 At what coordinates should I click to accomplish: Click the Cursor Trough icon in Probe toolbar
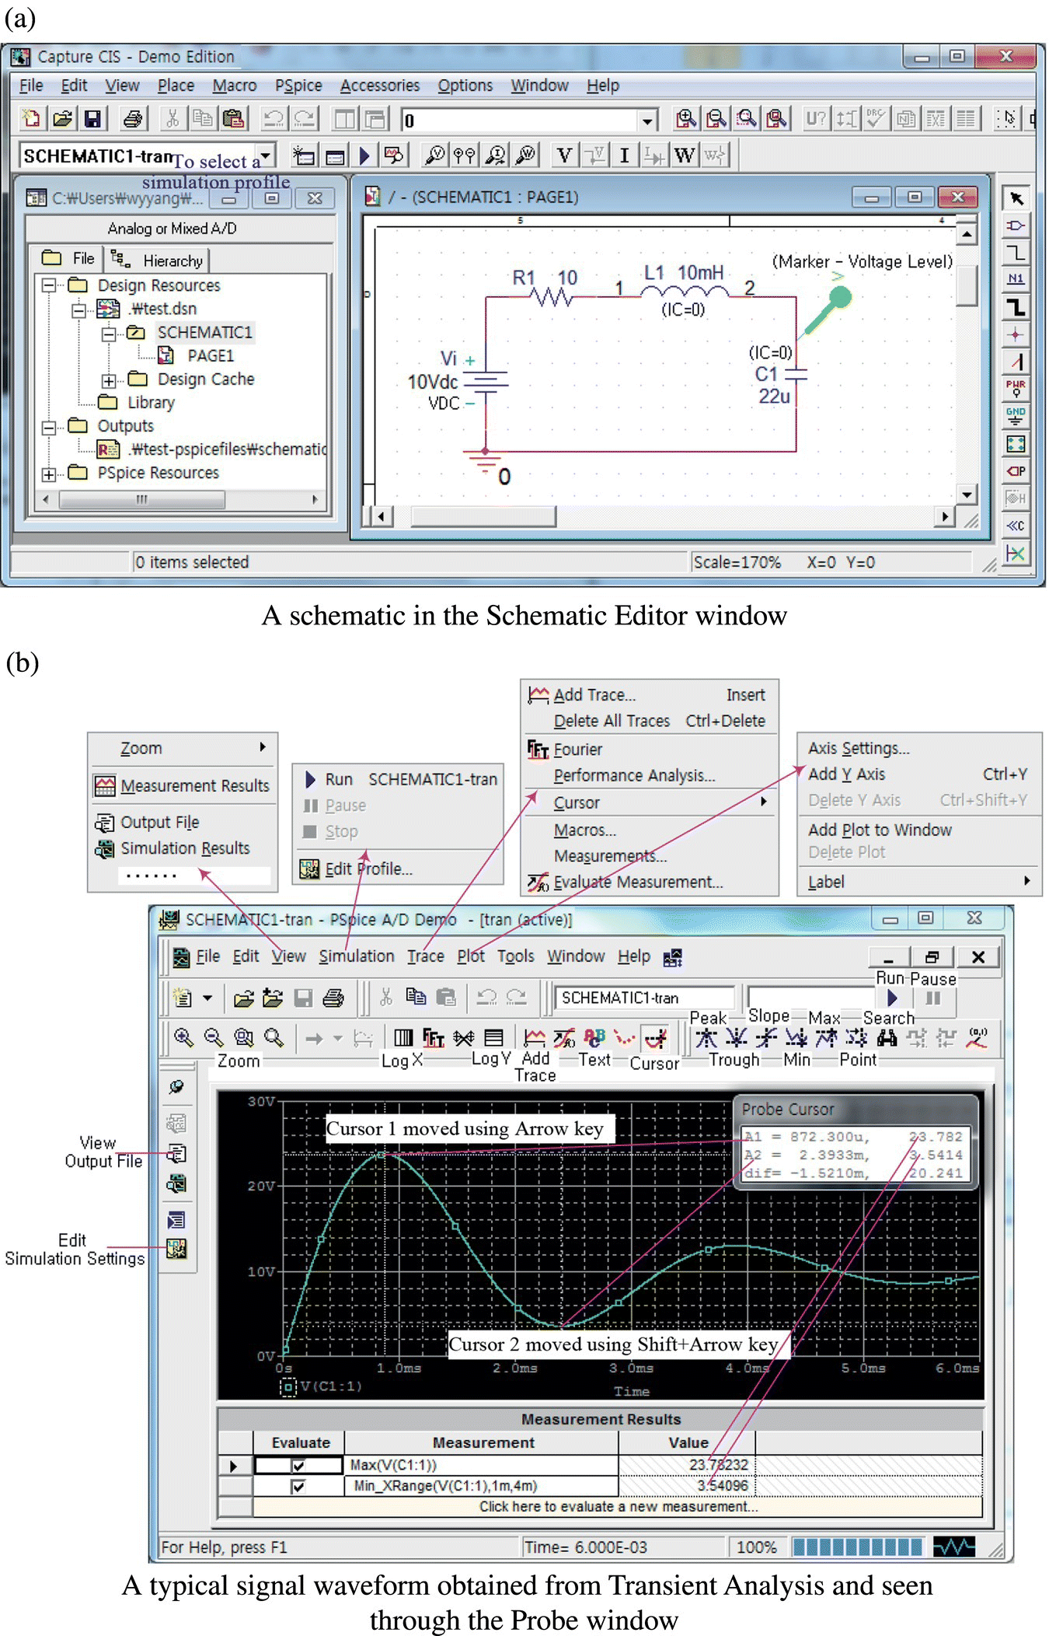(x=737, y=1037)
